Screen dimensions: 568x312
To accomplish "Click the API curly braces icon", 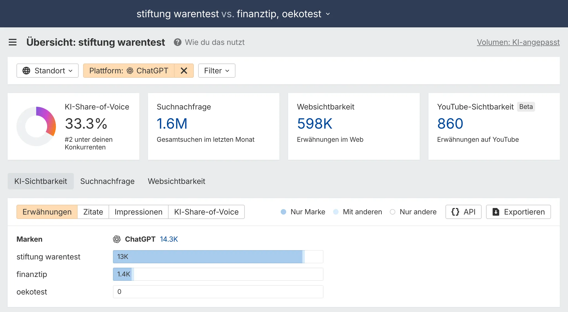I will [x=455, y=212].
